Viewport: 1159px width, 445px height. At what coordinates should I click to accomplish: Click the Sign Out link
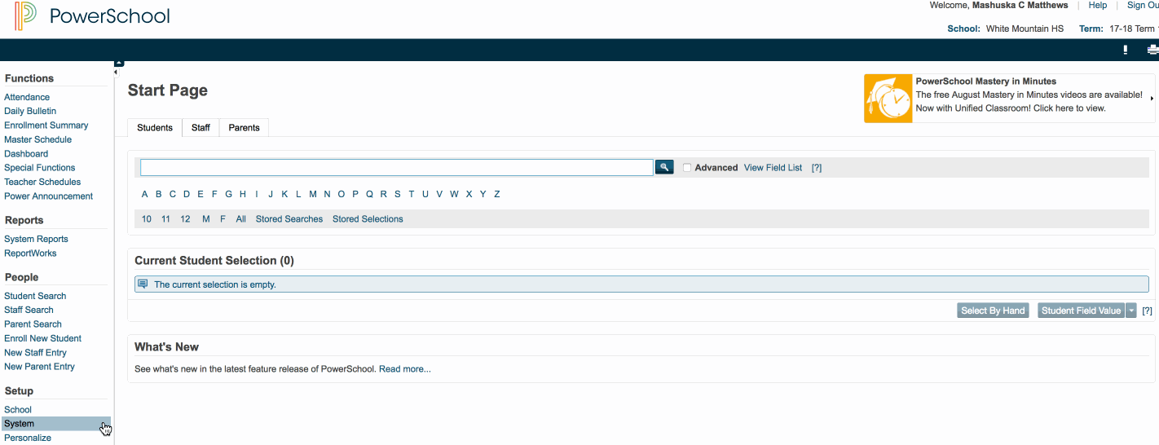click(1143, 5)
